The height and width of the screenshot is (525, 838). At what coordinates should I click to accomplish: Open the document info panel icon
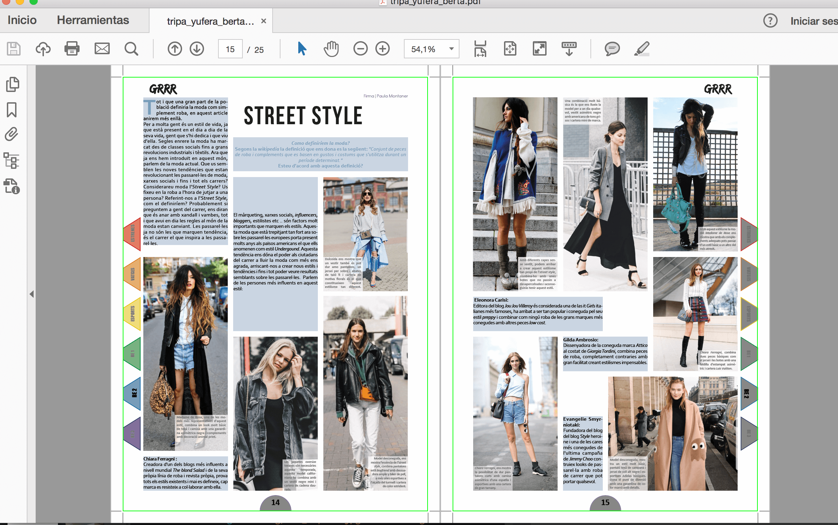click(12, 186)
